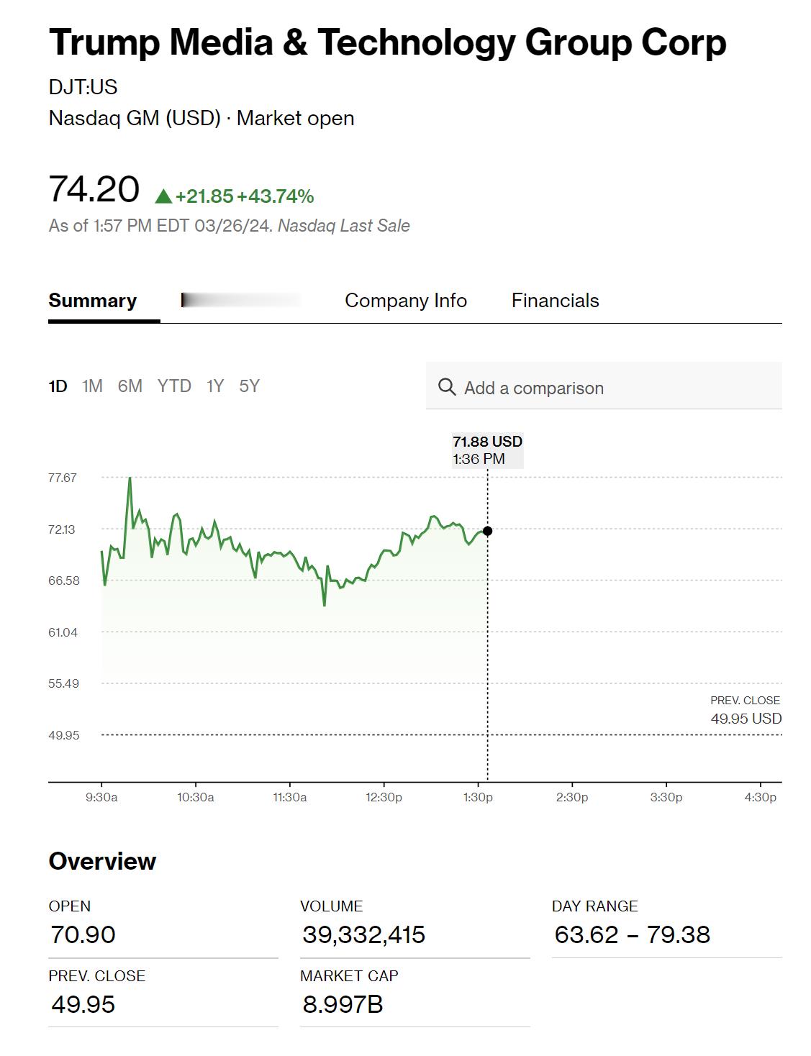The height and width of the screenshot is (1056, 811).
Task: Click the PREV. CLOSE 49.95 USD chart label
Action: click(x=746, y=710)
